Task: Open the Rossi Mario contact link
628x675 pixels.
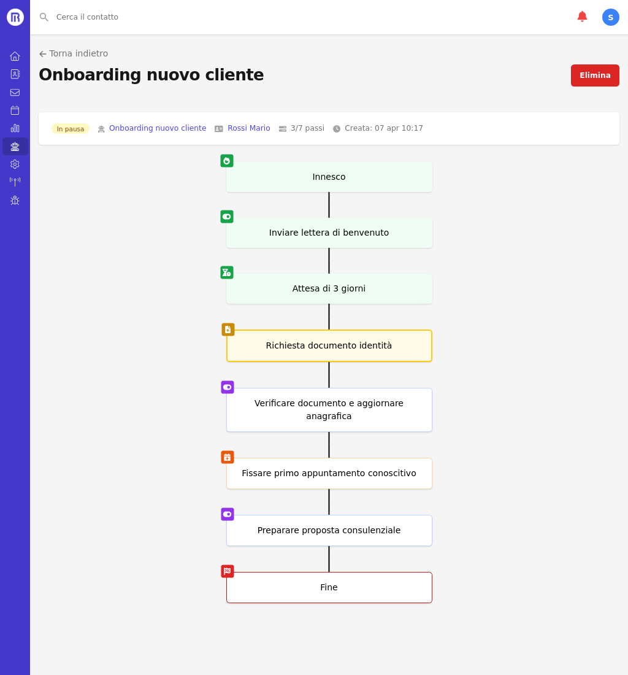Action: [248, 128]
